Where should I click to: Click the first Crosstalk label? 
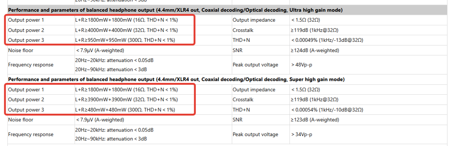click(x=243, y=30)
